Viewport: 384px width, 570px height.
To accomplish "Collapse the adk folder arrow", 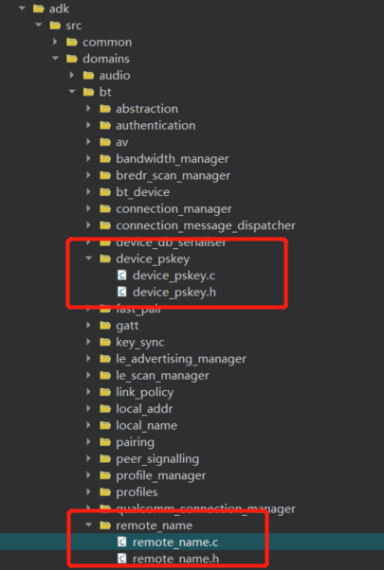I will point(22,8).
